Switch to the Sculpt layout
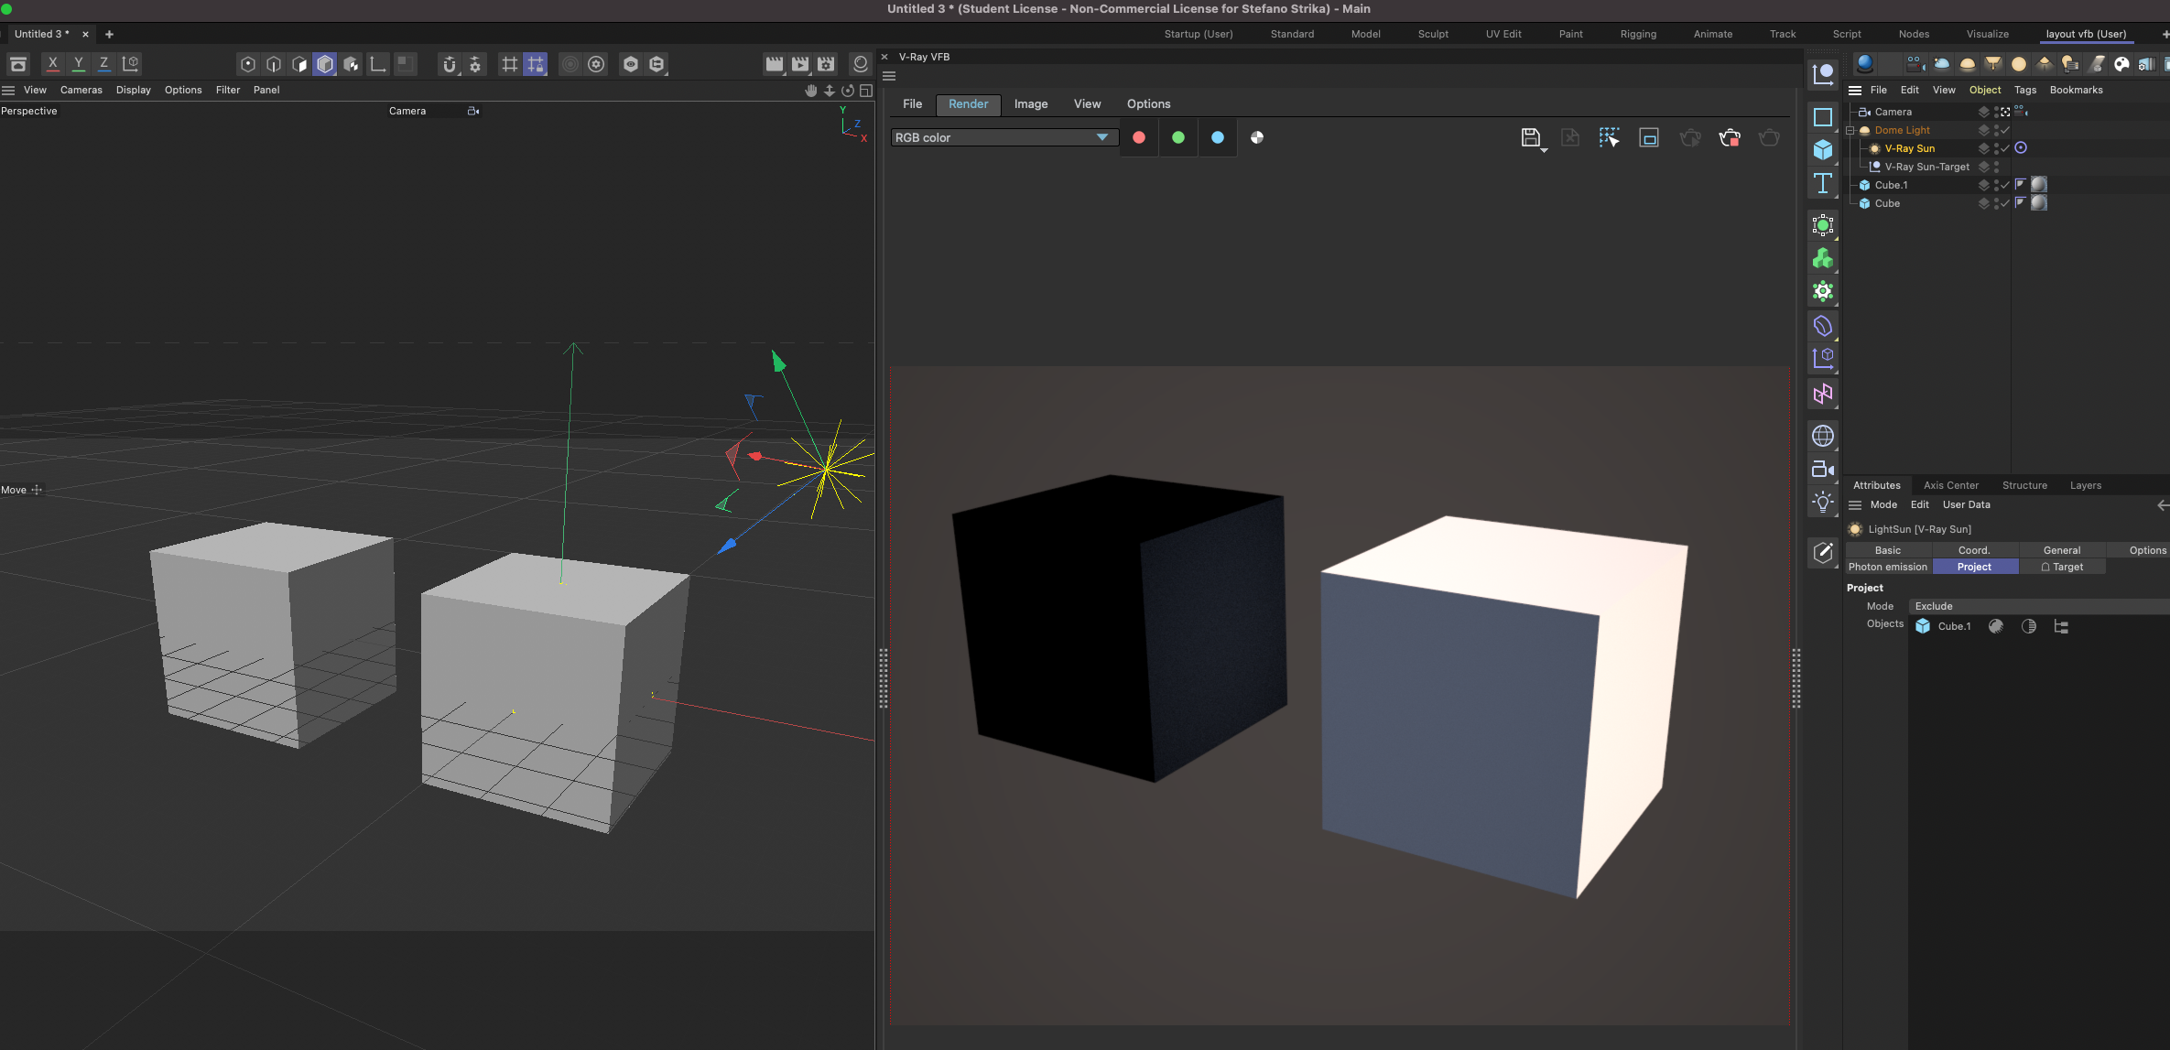This screenshot has width=2170, height=1050. point(1433,34)
